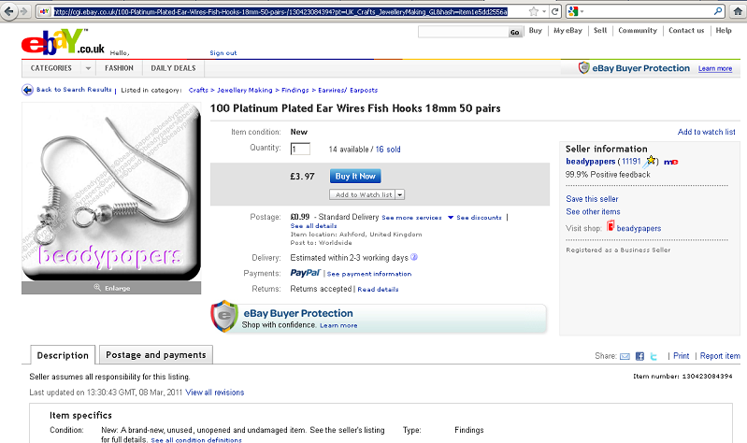This screenshot has width=747, height=443.
Task: Switch to the Postage and payments tab
Action: (155, 355)
